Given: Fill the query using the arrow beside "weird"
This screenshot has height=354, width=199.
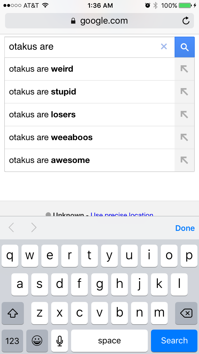Looking at the screenshot, I should point(184,69).
